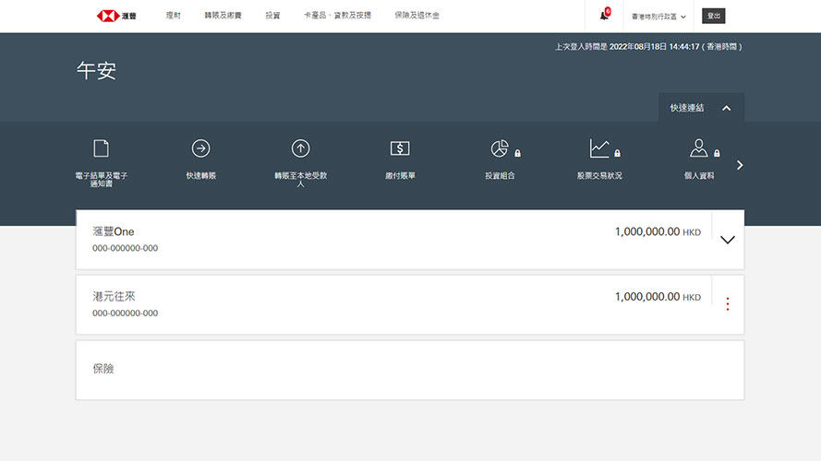
Task: Open the 保險及退休金 menu
Action: pos(417,16)
